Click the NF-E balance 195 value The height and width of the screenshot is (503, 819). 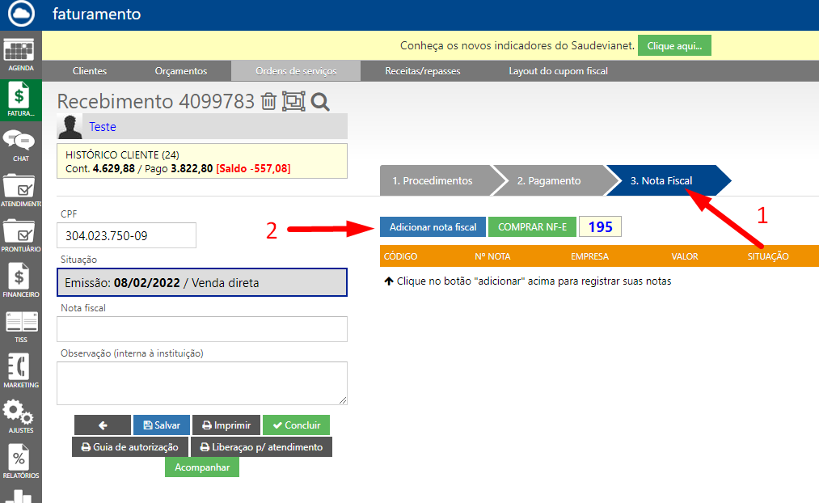tap(600, 227)
